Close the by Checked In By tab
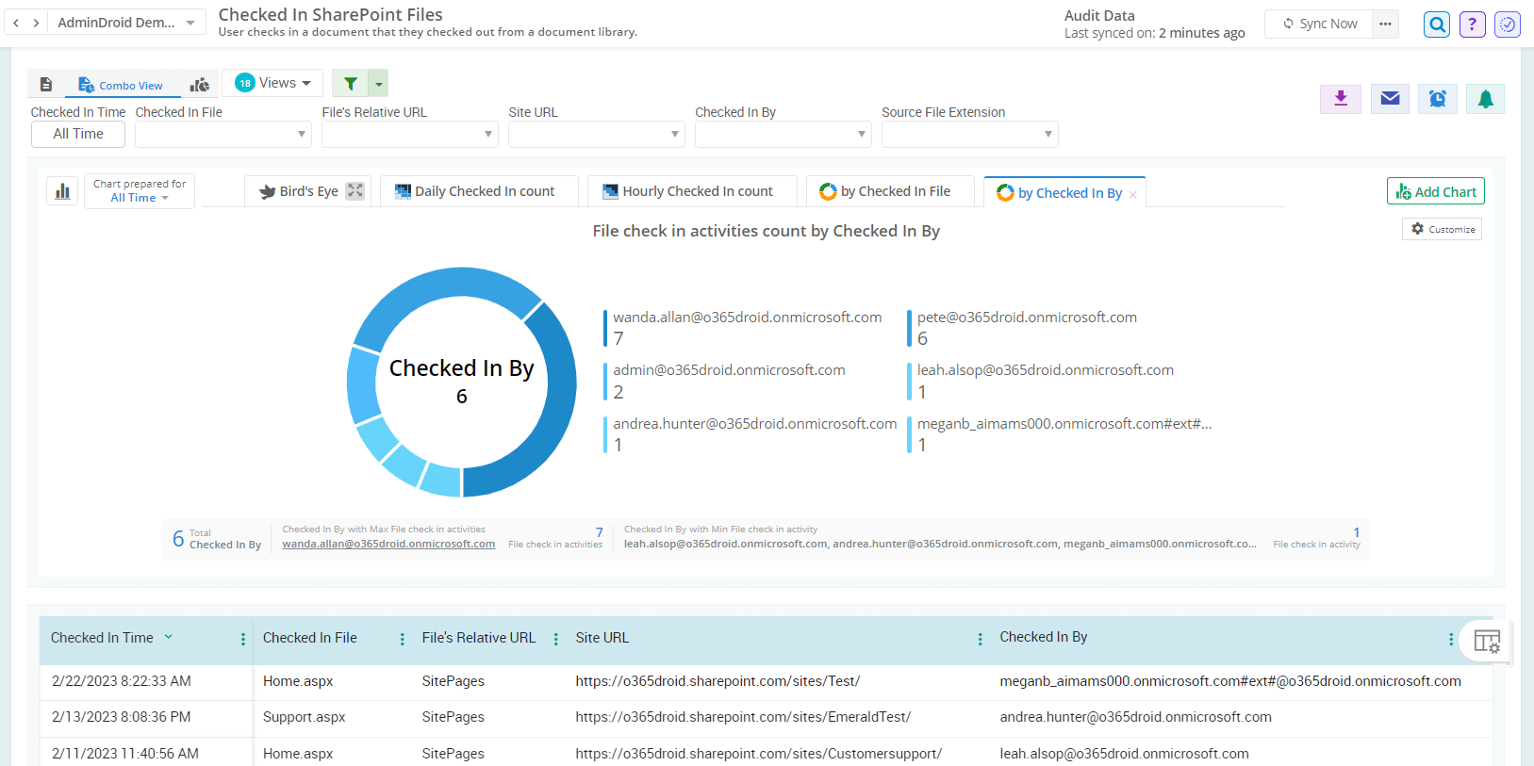The height and width of the screenshot is (766, 1534). (x=1132, y=195)
